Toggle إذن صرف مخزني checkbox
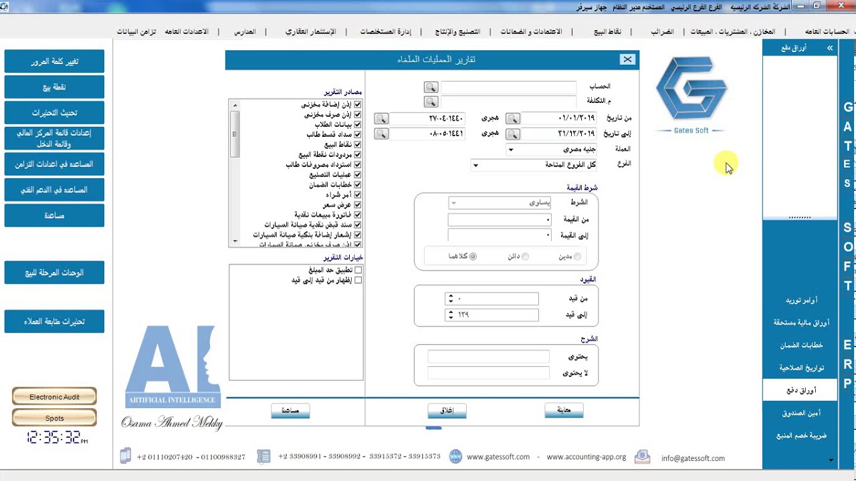This screenshot has height=481, width=856. [358, 115]
